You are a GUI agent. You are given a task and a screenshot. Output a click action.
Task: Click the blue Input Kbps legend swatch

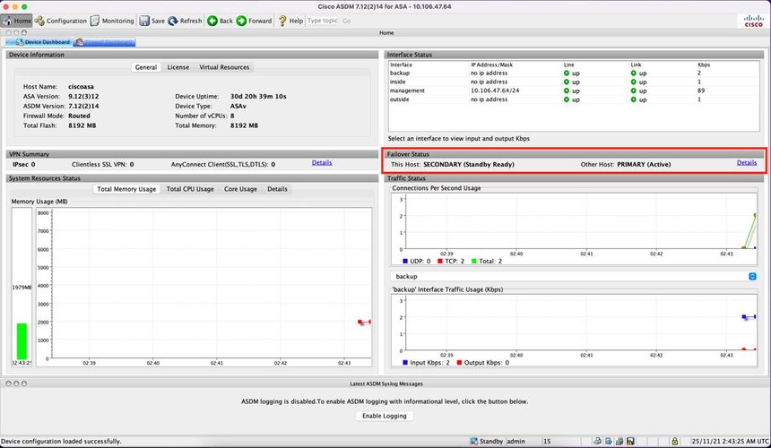(x=405, y=363)
